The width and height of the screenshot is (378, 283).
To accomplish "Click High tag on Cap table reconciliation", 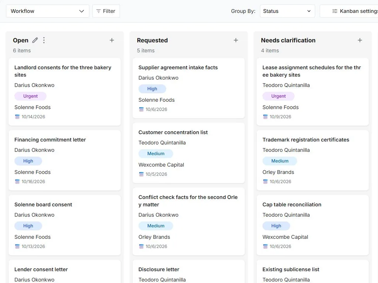I will pyautogui.click(x=276, y=226).
